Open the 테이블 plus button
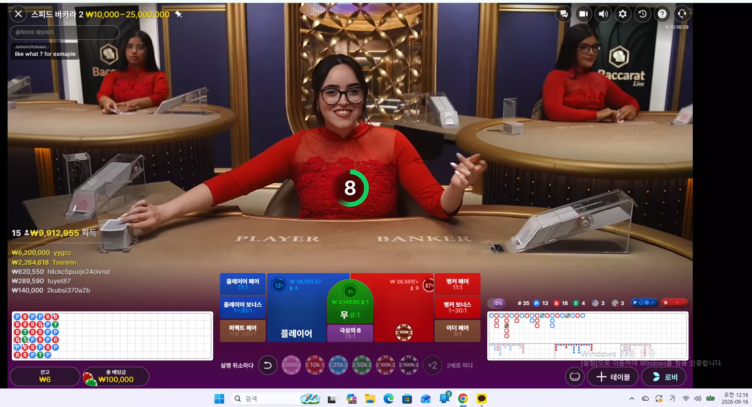Viewport: 752px width, 407px height. [x=613, y=377]
